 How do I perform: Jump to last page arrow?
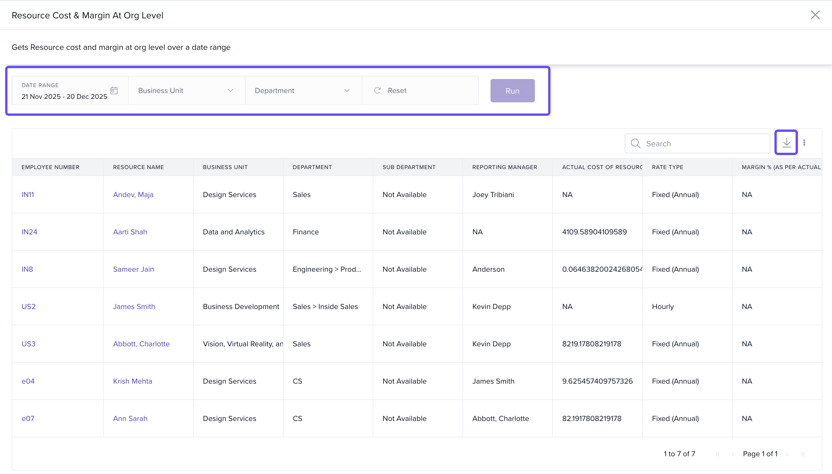click(802, 454)
